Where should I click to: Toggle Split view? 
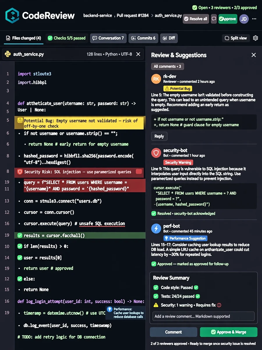pyautogui.click(x=236, y=38)
